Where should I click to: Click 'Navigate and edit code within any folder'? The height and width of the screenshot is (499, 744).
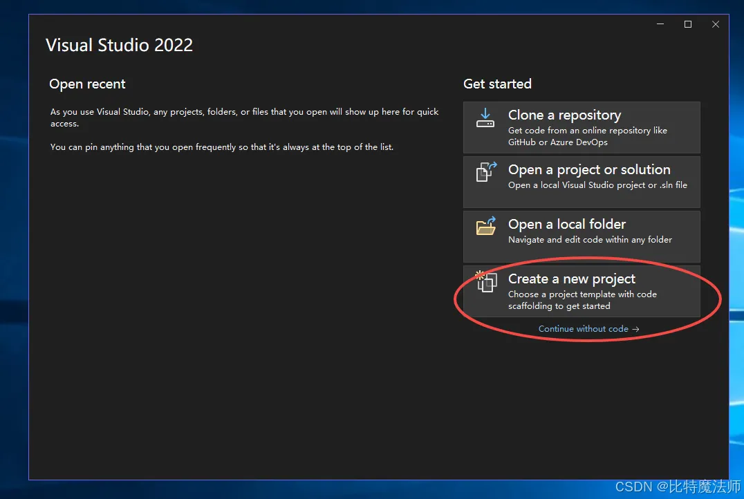coord(590,240)
